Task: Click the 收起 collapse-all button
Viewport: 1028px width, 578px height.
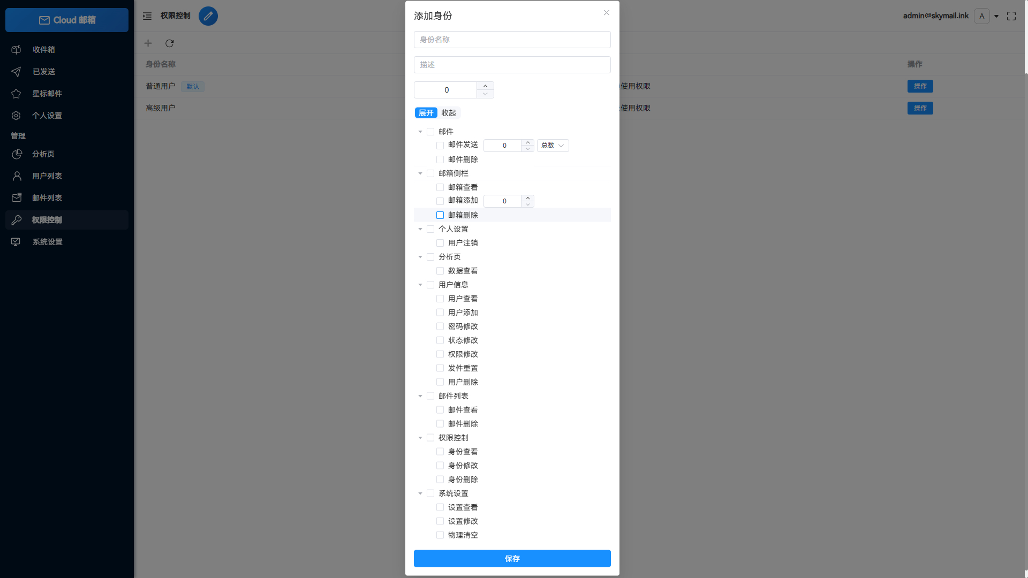Action: coord(449,112)
